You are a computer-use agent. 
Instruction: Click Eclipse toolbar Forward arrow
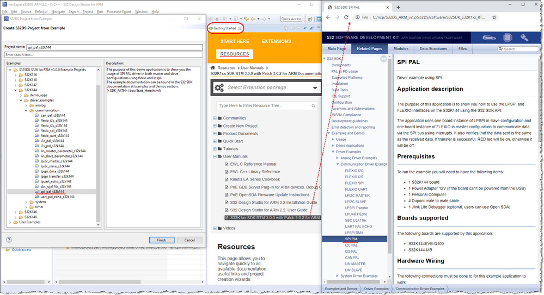(264, 18)
